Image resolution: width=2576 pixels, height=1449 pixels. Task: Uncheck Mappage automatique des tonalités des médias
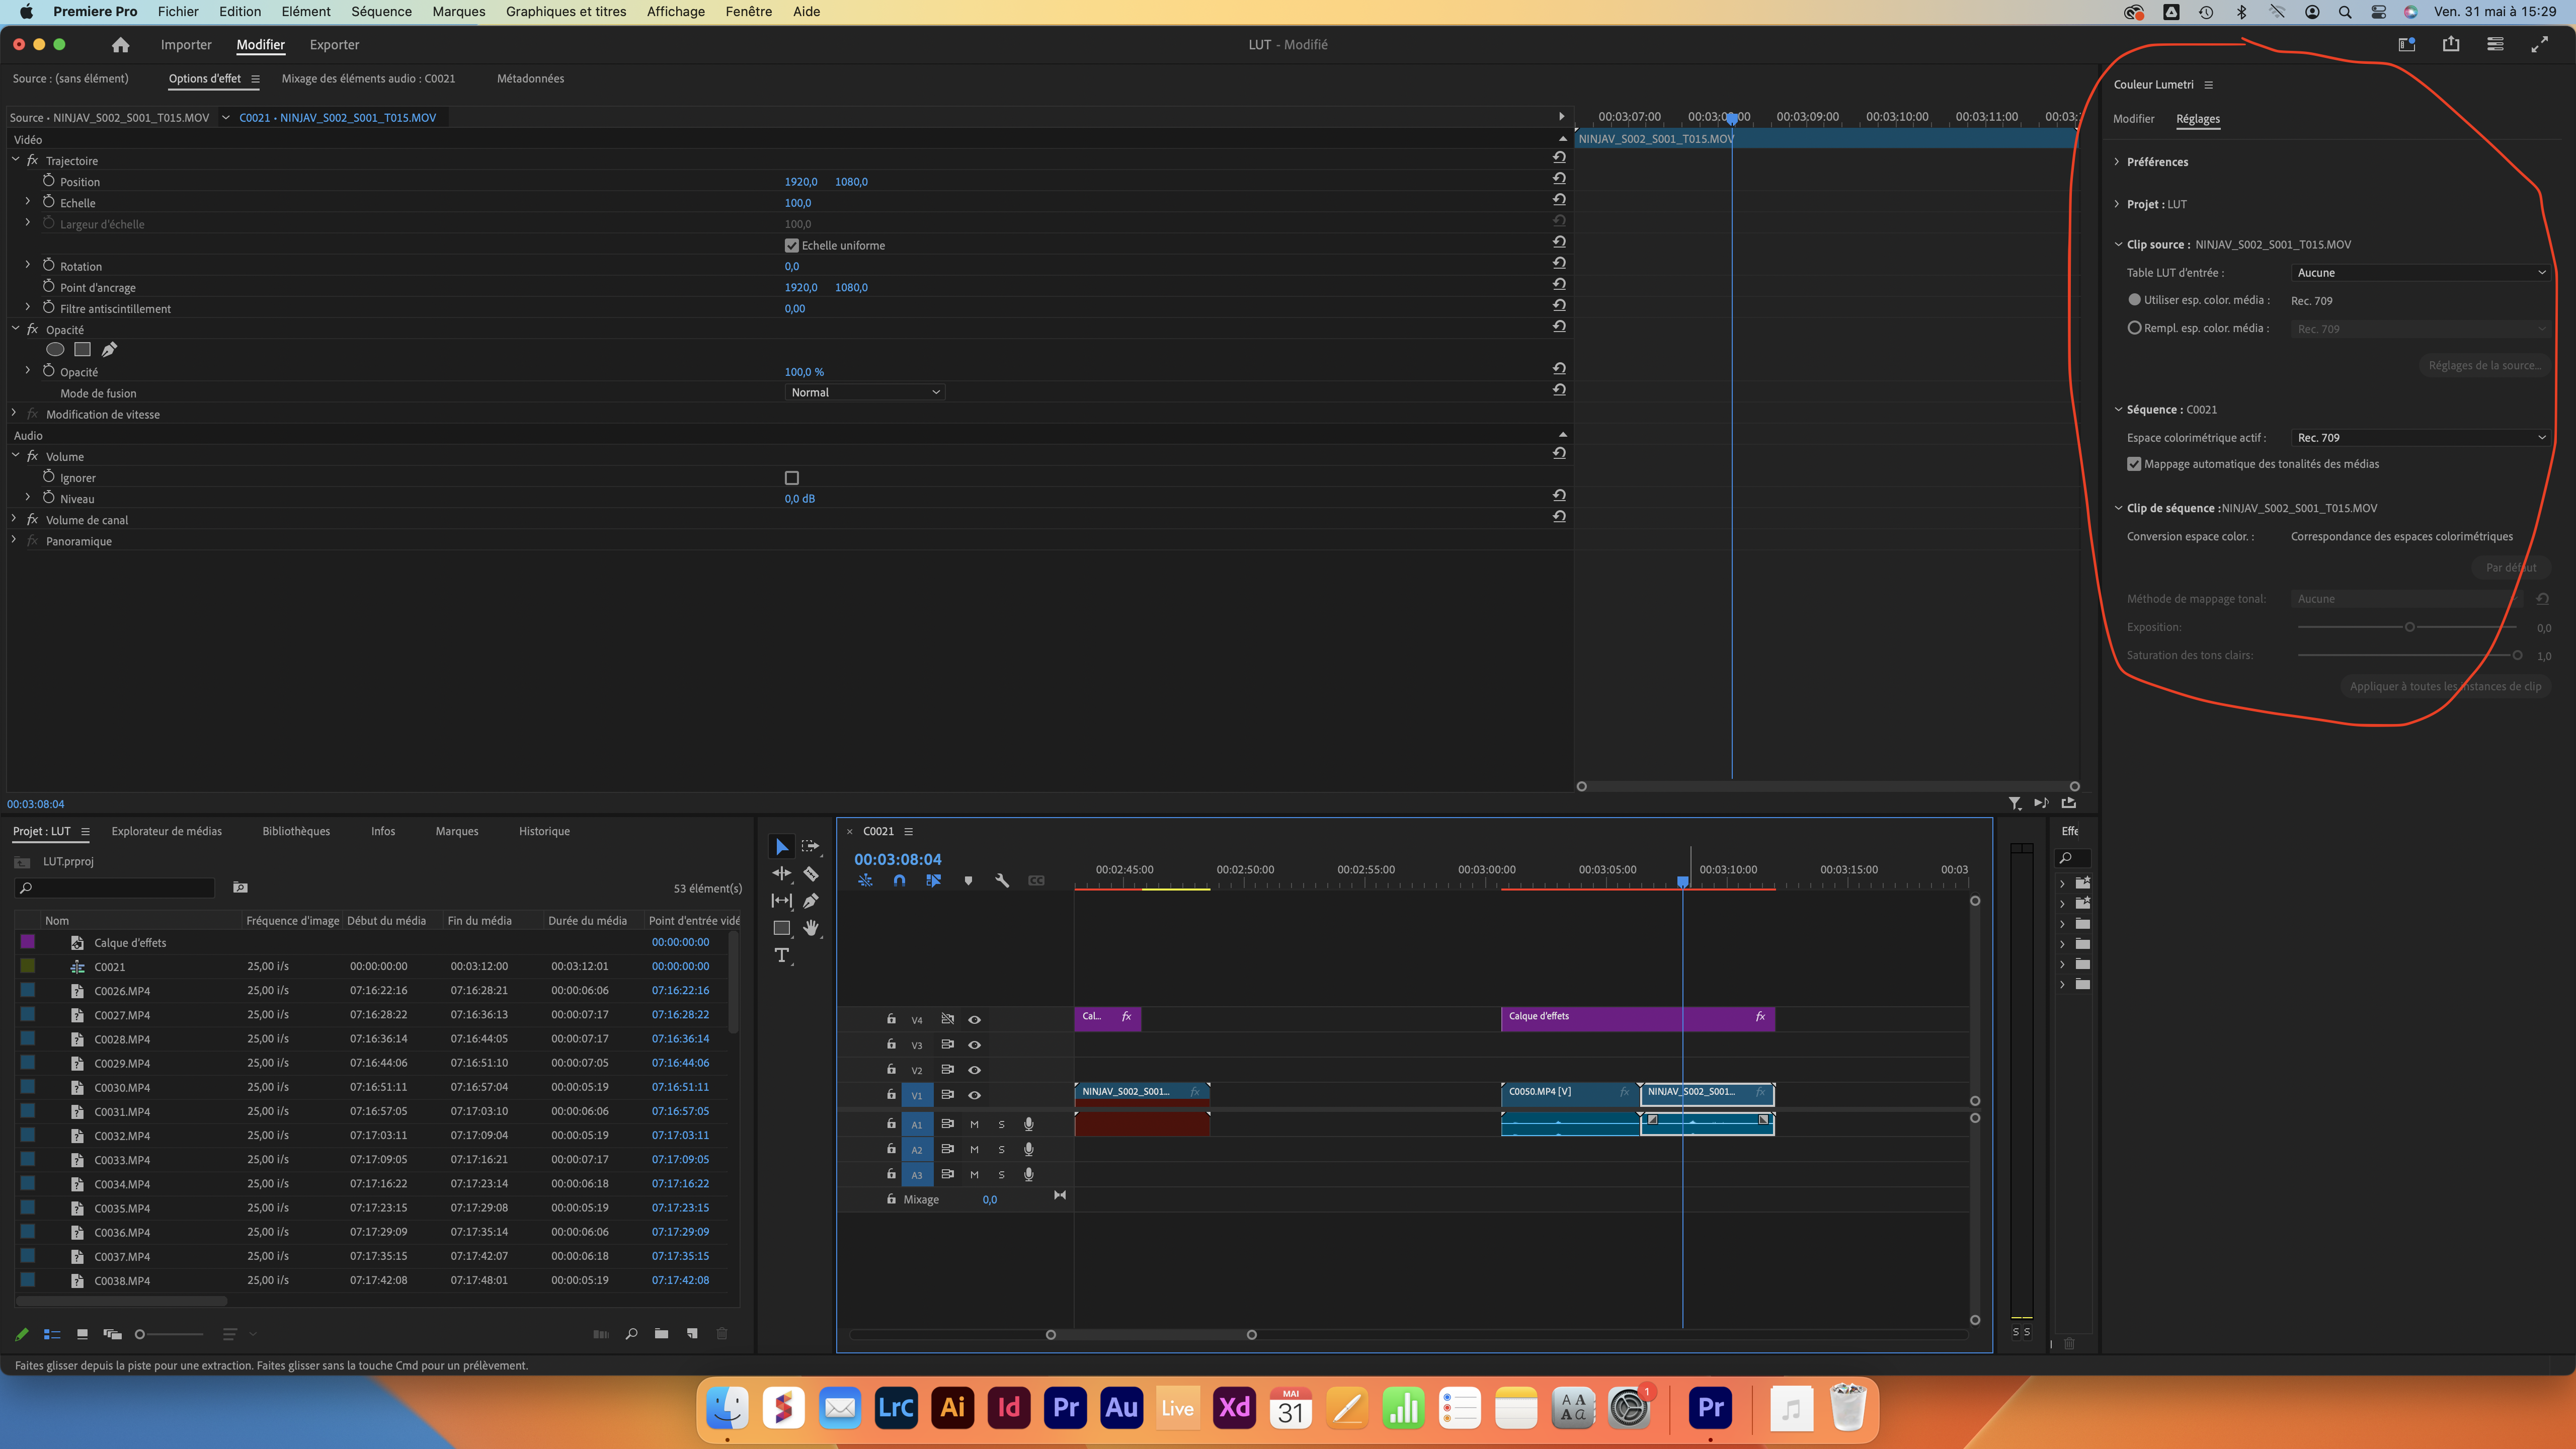2134,464
